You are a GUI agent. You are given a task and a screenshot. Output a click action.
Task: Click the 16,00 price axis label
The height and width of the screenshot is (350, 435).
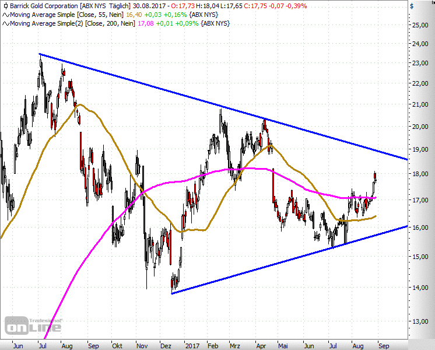click(x=420, y=228)
